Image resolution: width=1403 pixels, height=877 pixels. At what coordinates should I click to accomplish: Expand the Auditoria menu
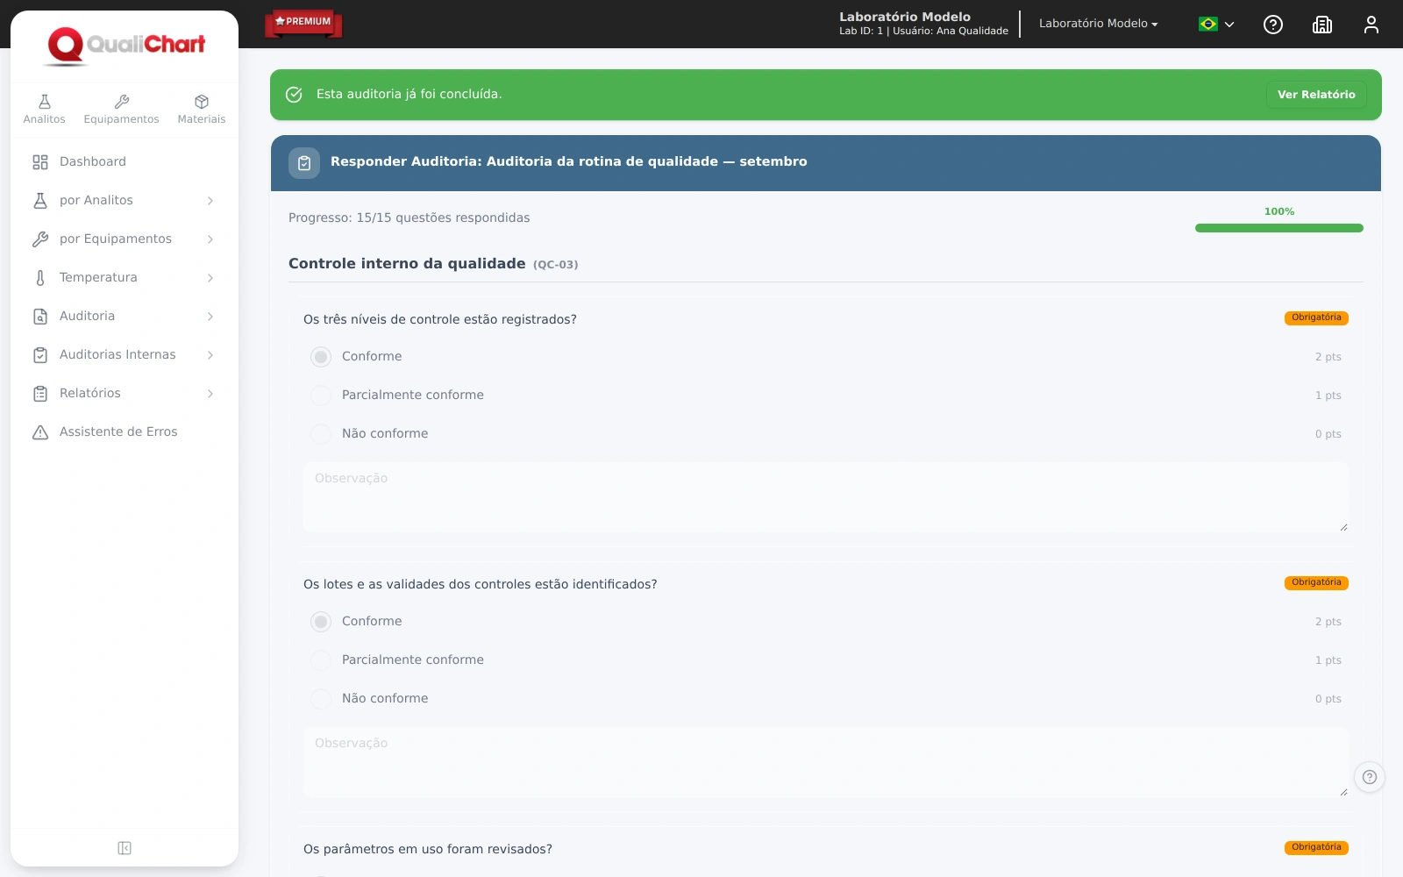coord(125,317)
